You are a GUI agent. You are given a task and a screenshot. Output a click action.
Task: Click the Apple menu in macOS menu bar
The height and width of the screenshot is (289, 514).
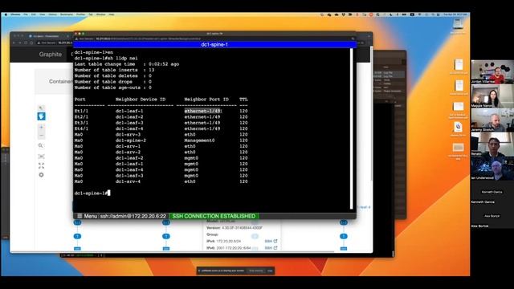[x=6, y=14]
